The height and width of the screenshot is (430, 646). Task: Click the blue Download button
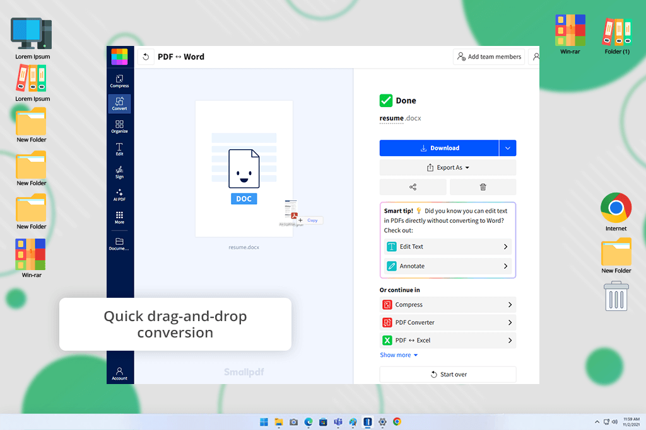click(439, 148)
